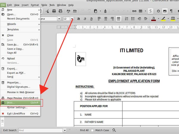Open the highlighting color dropdown arrow
The width and height of the screenshot is (179, 134).
[168, 18]
